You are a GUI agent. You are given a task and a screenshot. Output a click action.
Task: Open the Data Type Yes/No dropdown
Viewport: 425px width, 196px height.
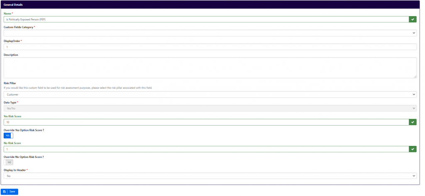210,108
